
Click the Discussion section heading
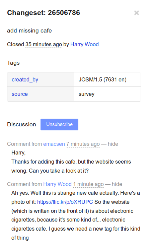(x=21, y=124)
